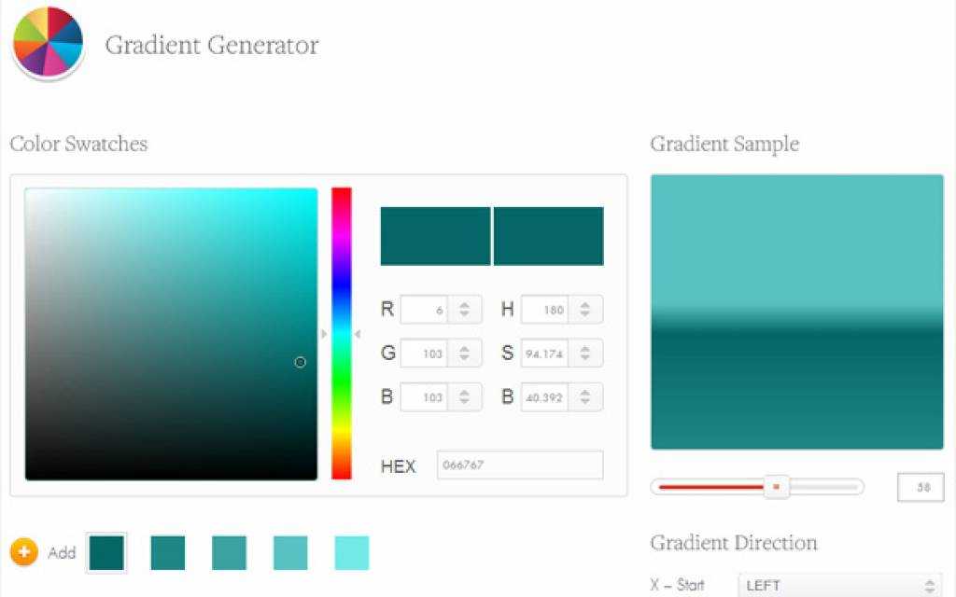The width and height of the screenshot is (956, 597).
Task: Click the gradient position slider handle
Action: (776, 487)
